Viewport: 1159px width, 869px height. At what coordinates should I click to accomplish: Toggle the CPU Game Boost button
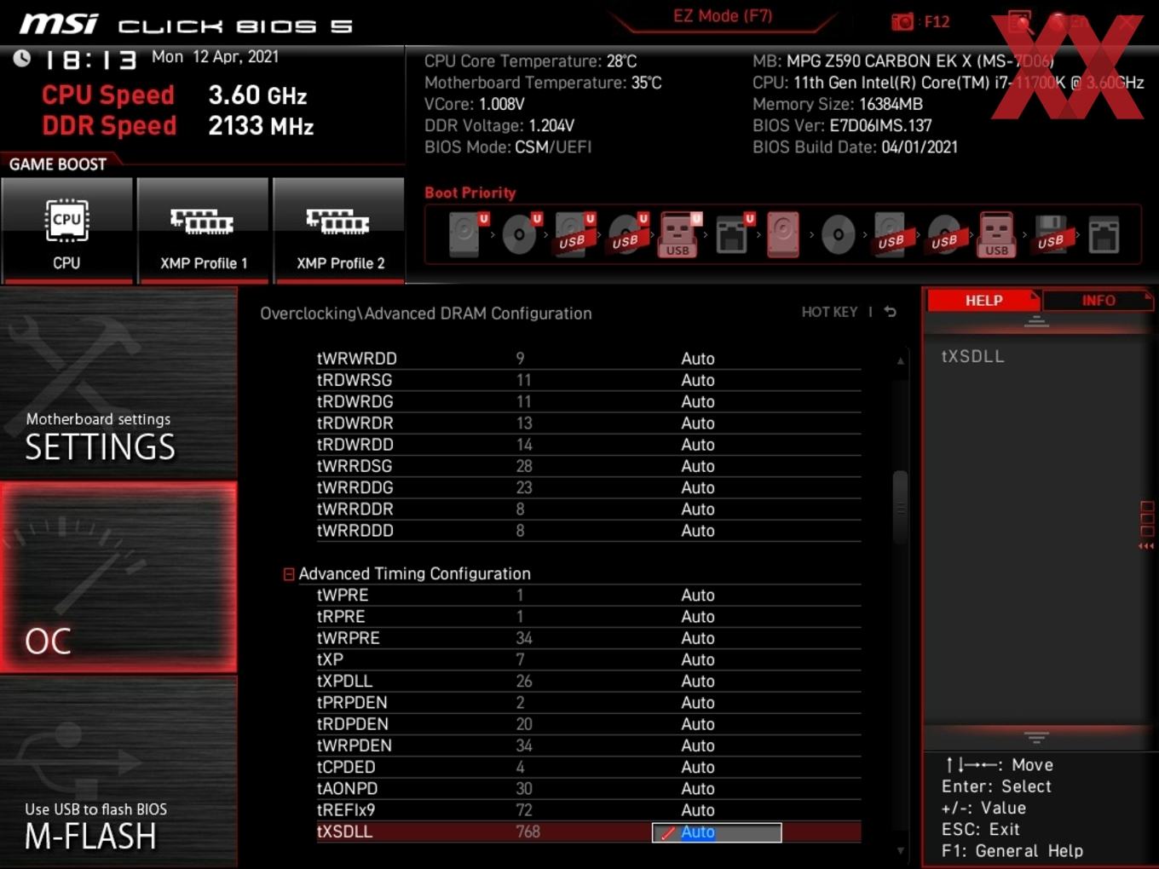click(x=66, y=229)
